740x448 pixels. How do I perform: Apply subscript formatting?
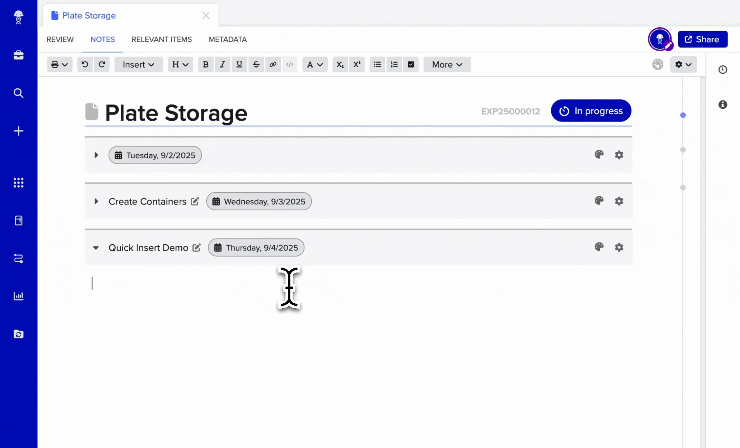[340, 64]
